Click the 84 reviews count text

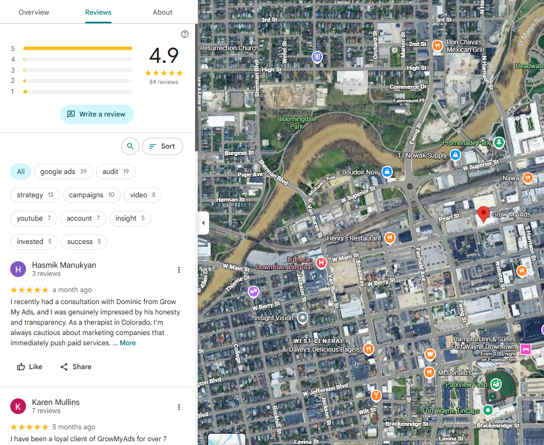click(164, 82)
